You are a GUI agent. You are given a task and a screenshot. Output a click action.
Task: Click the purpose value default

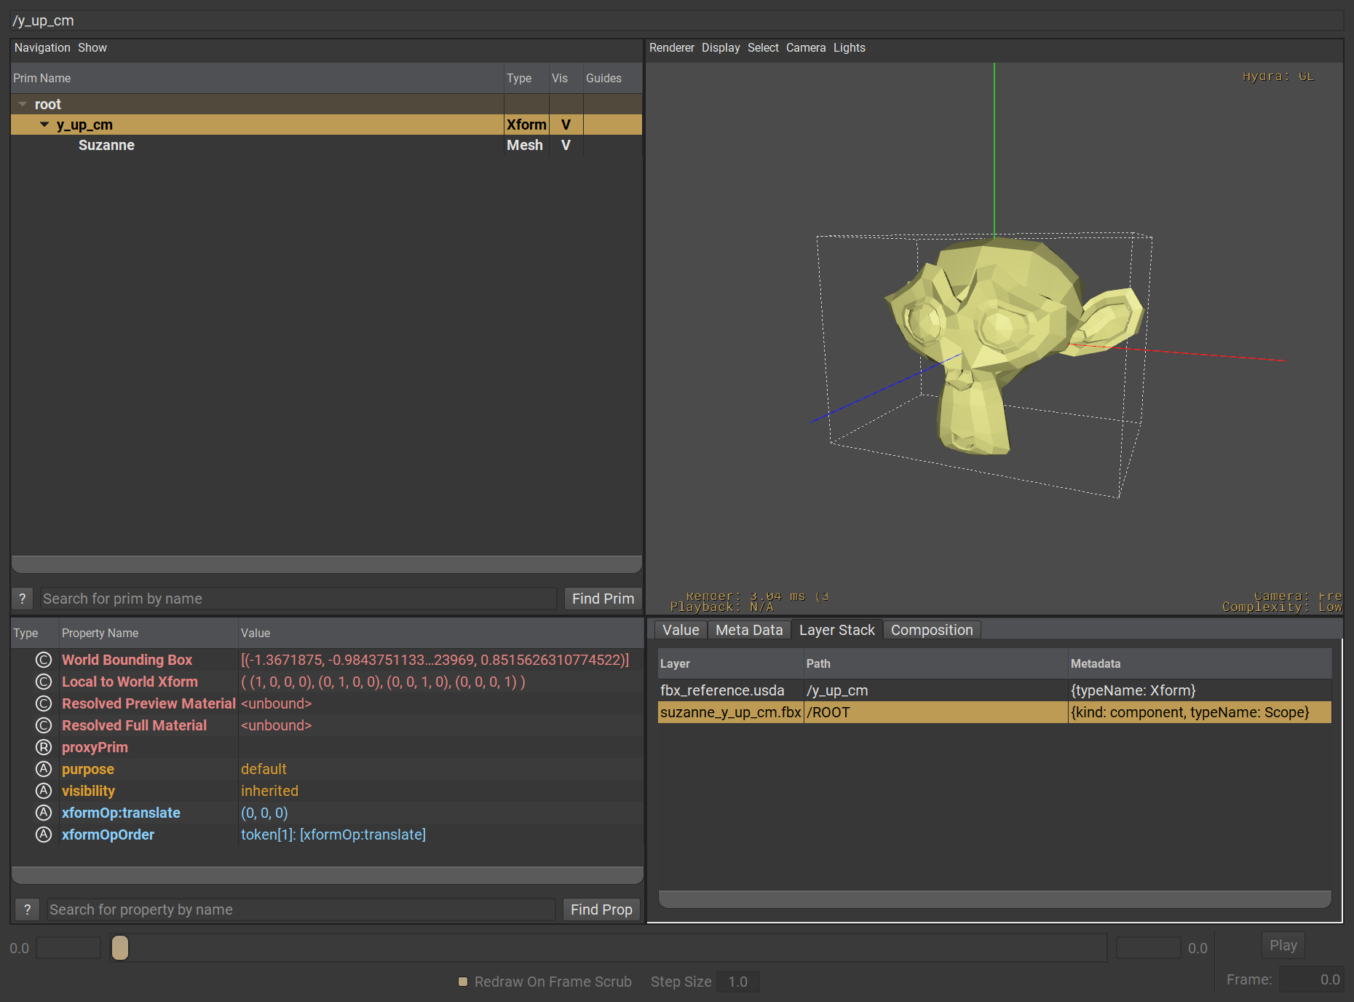click(x=264, y=769)
